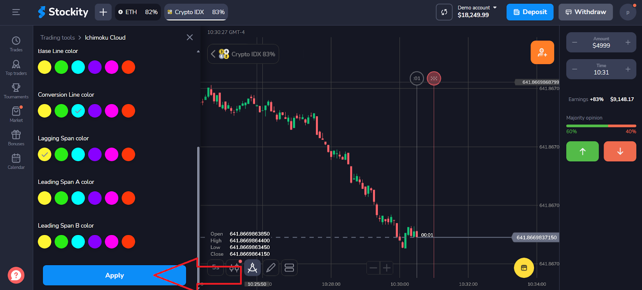Open the yellow calendar events button
The height and width of the screenshot is (290, 642).
[524, 268]
